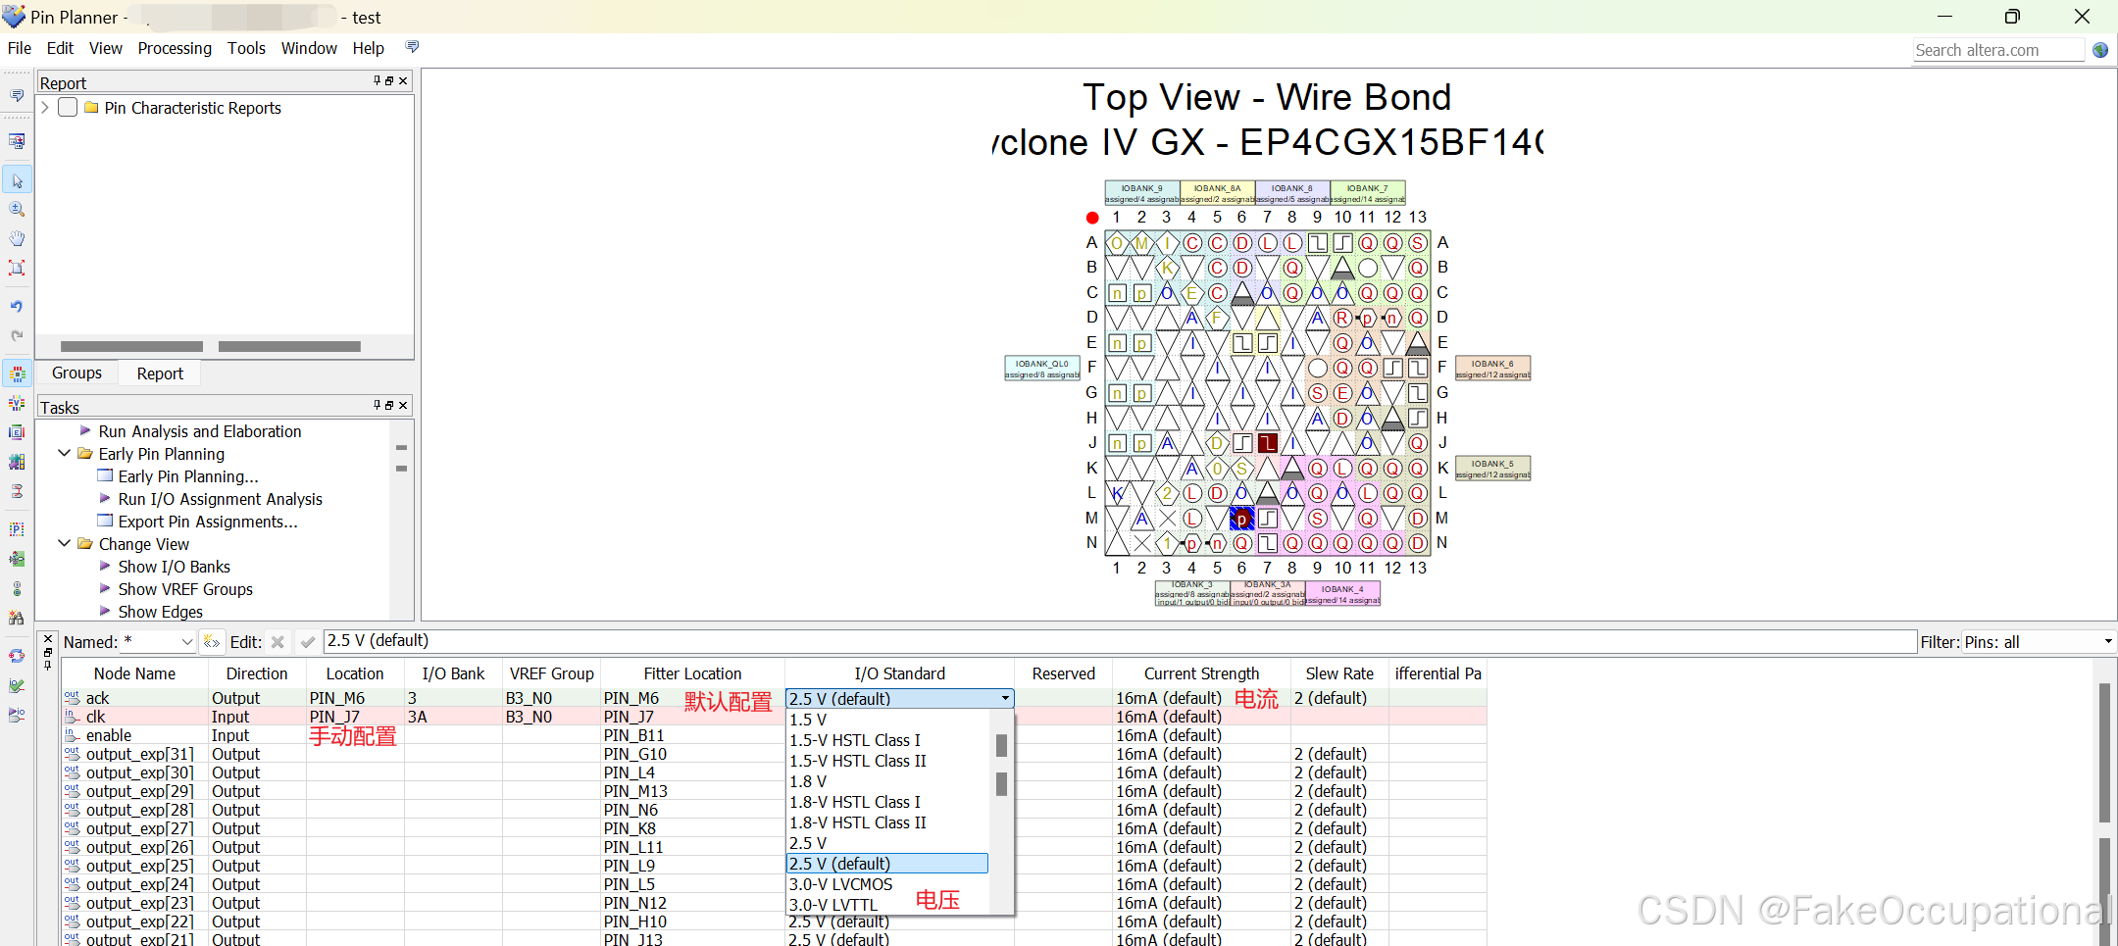Cancel edit with the X icon
This screenshot has width=2118, height=946.
click(x=277, y=642)
